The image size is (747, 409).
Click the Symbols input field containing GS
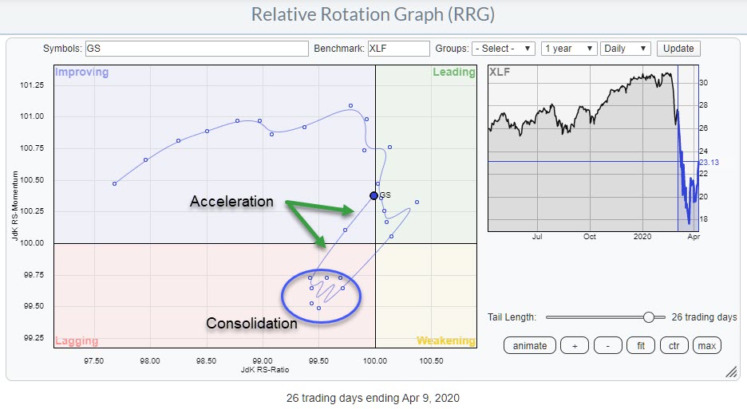[x=197, y=49]
